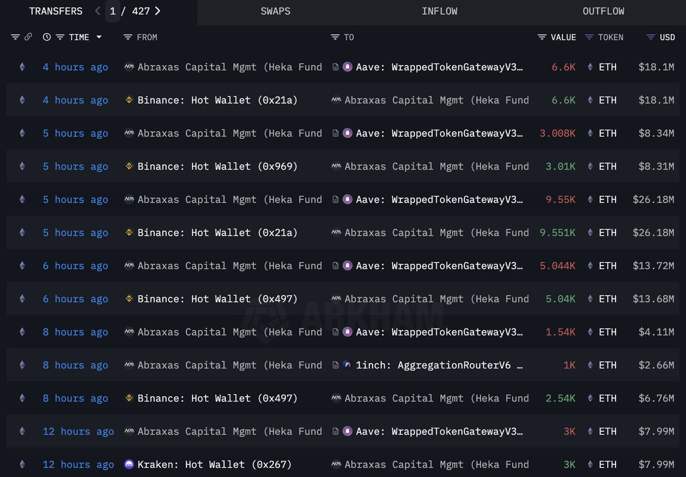Click the ETH token icon in the 1K row
The image size is (686, 477).
coord(591,365)
